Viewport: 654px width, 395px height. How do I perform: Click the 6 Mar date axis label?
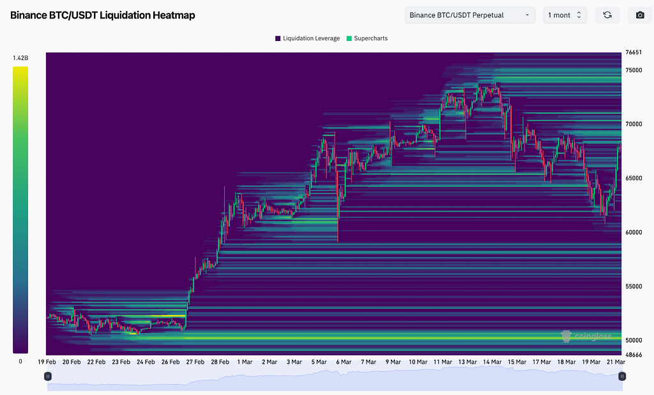click(344, 362)
